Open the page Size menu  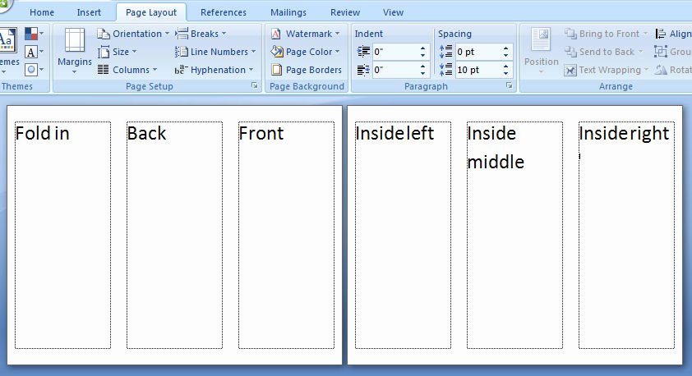pos(117,52)
